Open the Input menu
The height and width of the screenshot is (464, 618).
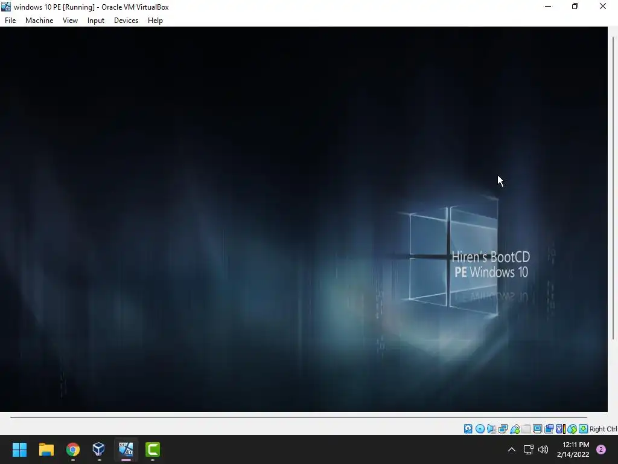[96, 21]
